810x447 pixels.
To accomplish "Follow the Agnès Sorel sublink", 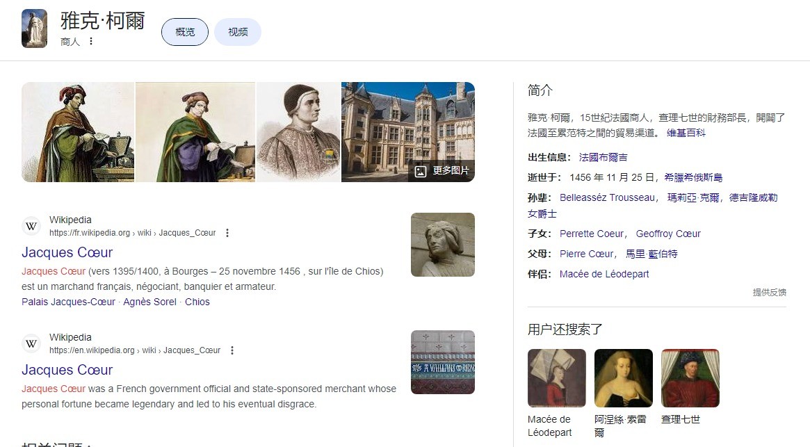I will pyautogui.click(x=149, y=302).
